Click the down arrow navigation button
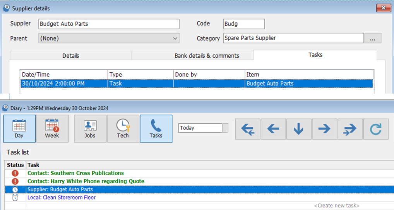Image resolution: width=394 pixels, height=210 pixels. click(298, 129)
